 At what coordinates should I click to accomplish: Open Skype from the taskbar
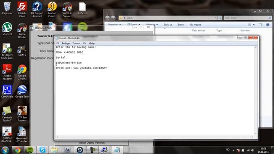click(42, 150)
